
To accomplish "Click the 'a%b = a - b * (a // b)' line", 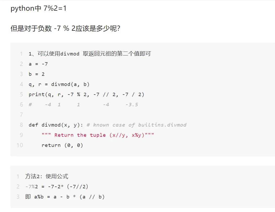I will click(x=65, y=197).
